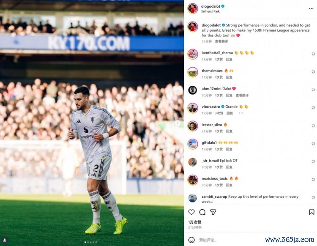Open the emoji picker in comment box
The image size is (317, 246).
pyautogui.click(x=191, y=240)
